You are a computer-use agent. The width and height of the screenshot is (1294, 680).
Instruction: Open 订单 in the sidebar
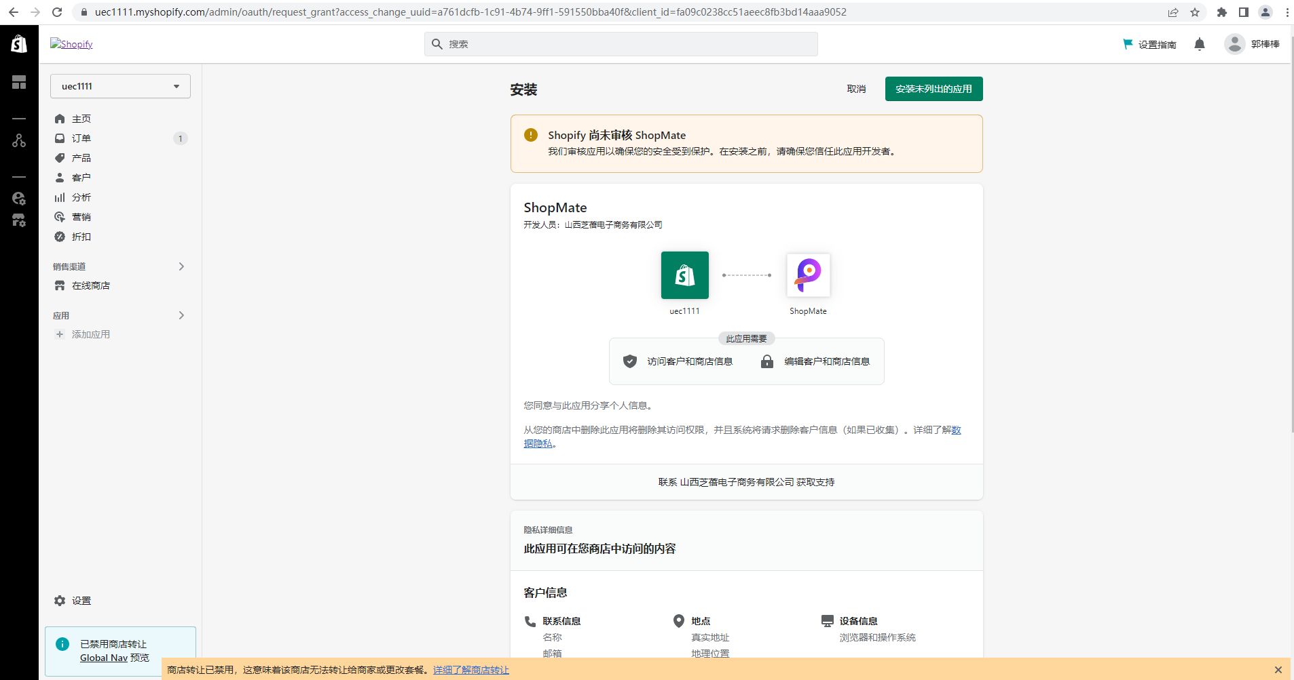pyautogui.click(x=81, y=138)
